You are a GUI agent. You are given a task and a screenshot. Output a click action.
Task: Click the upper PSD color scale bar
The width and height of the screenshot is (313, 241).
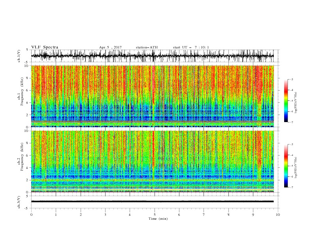click(x=286, y=101)
